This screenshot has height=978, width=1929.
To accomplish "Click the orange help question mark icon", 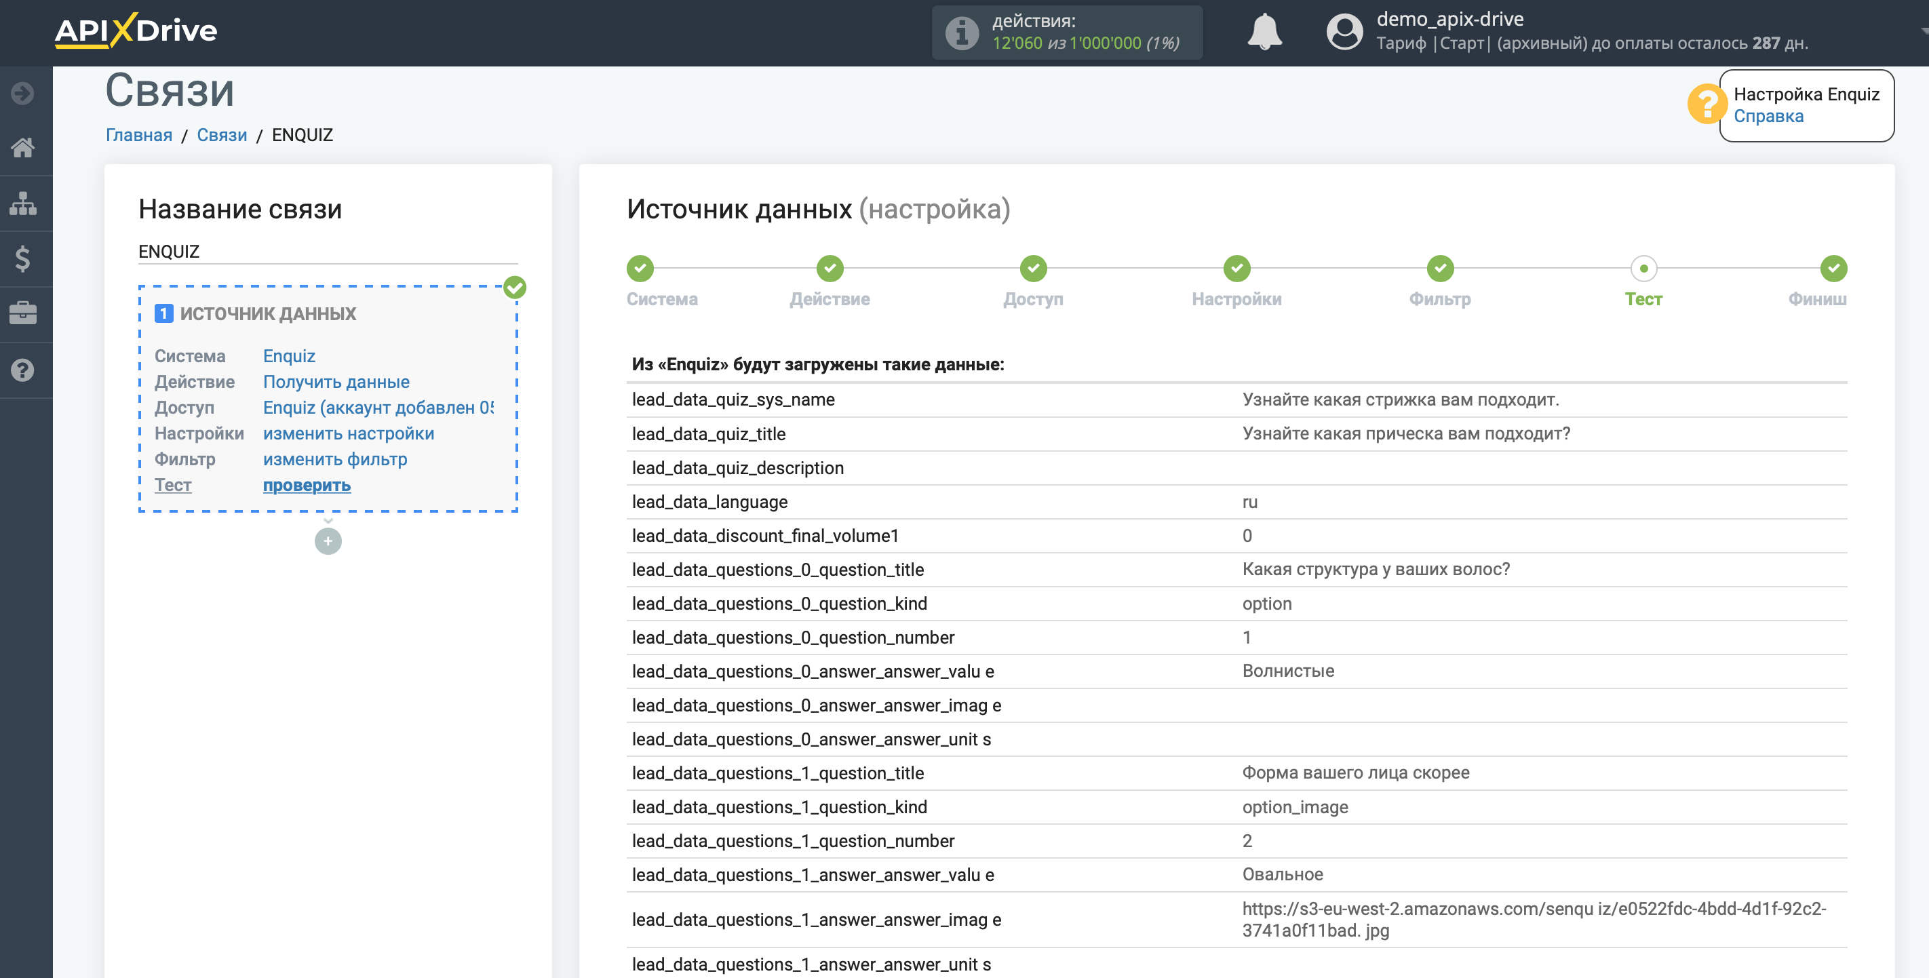I will 1706,104.
